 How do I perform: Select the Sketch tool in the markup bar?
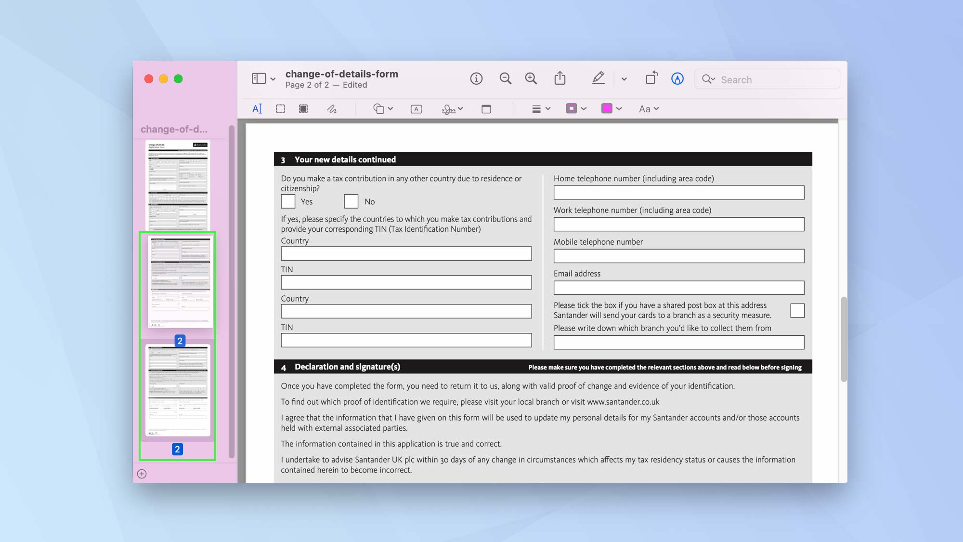click(x=331, y=109)
